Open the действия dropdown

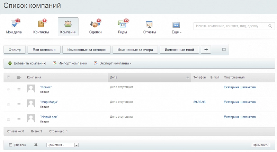pyautogui.click(x=62, y=145)
